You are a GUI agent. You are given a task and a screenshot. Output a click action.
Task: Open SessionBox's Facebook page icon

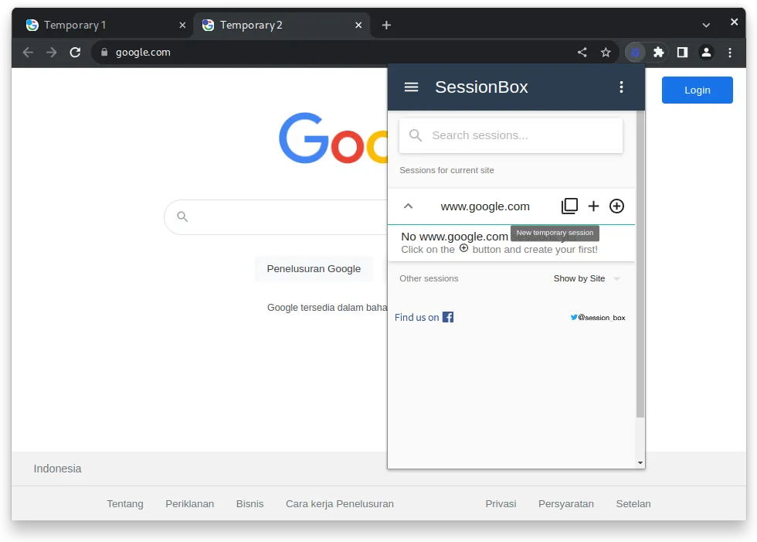[446, 316]
